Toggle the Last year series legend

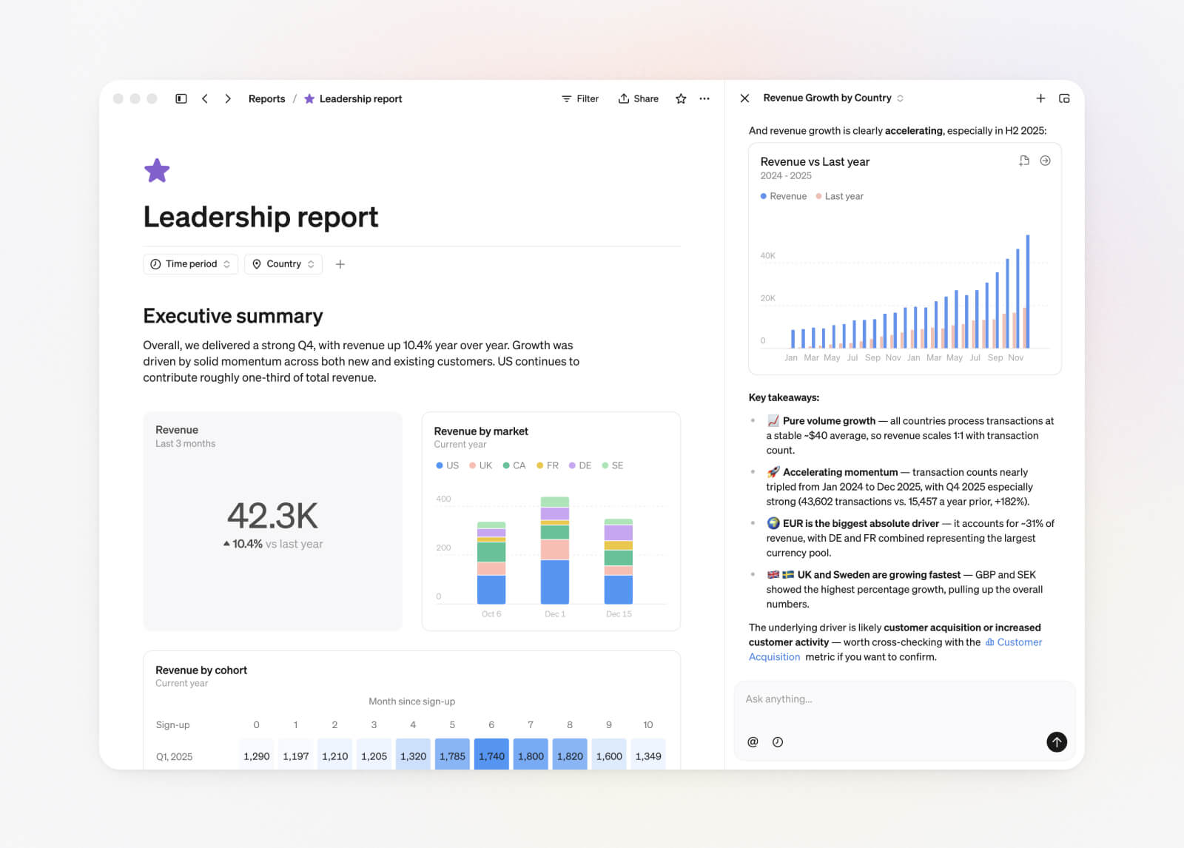[x=839, y=196]
